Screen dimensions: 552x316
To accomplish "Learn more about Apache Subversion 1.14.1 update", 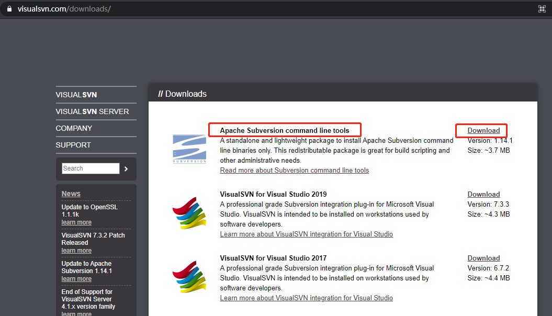I will 76,279.
